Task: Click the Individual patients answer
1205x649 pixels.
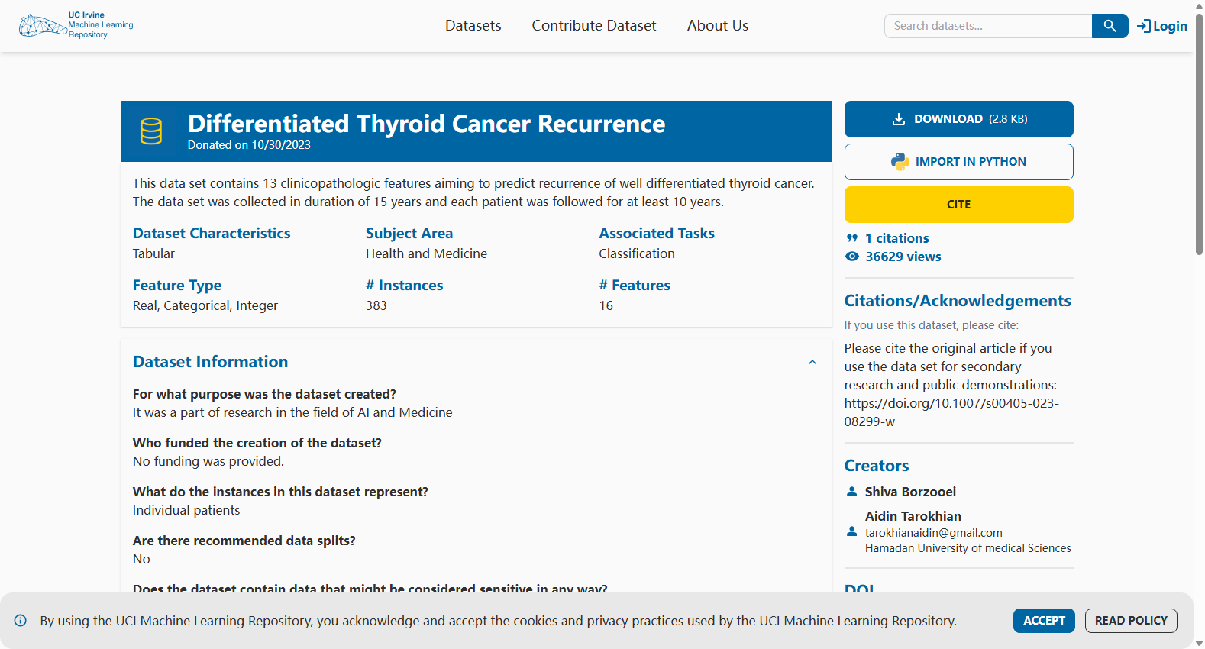Action: point(186,510)
